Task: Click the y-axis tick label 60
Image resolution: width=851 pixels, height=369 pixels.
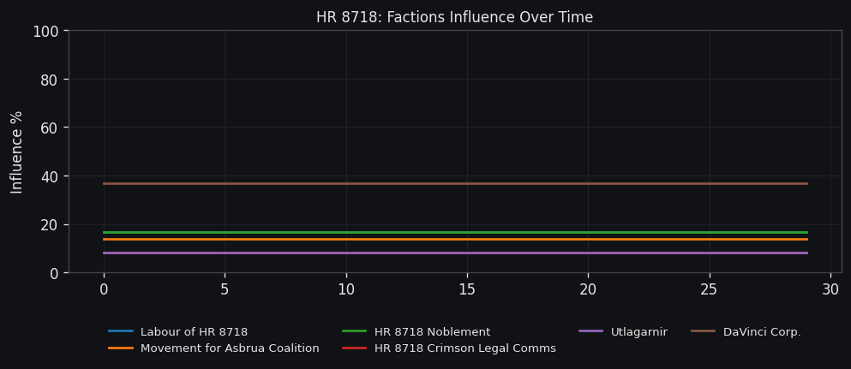Action: pyautogui.click(x=49, y=128)
